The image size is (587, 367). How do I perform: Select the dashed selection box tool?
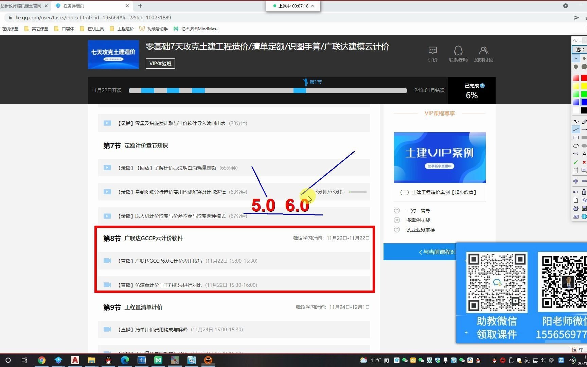[x=576, y=170]
